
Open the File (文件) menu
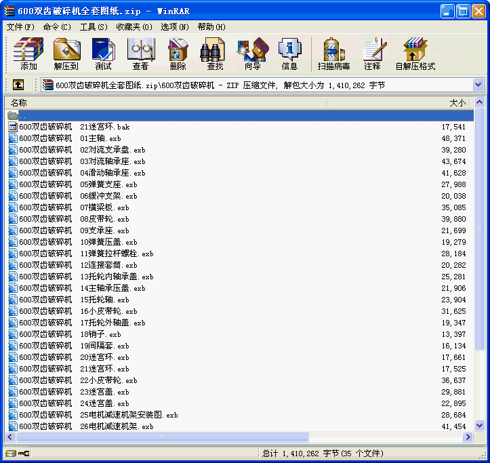tap(20, 27)
